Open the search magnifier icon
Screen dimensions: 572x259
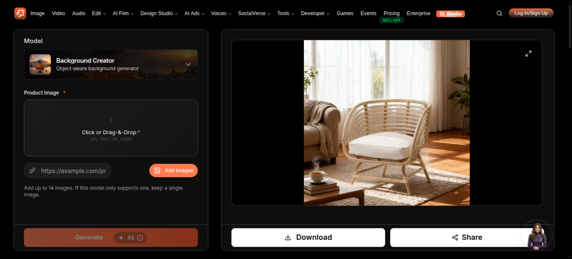[499, 13]
